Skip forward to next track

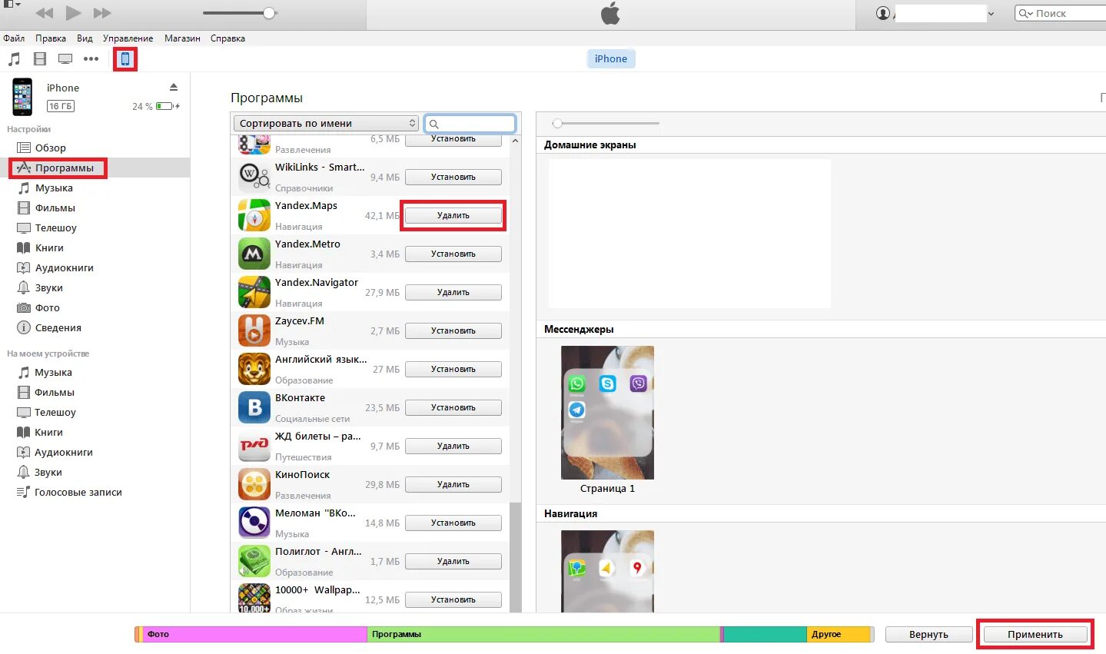(x=102, y=13)
